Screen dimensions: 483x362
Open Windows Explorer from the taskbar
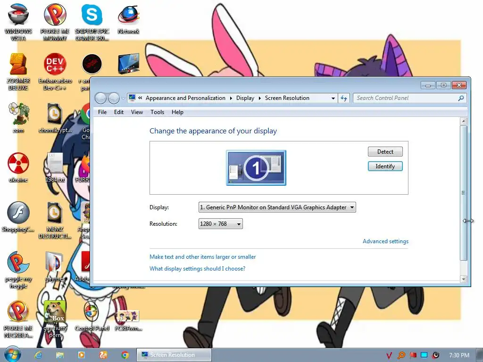click(x=60, y=355)
